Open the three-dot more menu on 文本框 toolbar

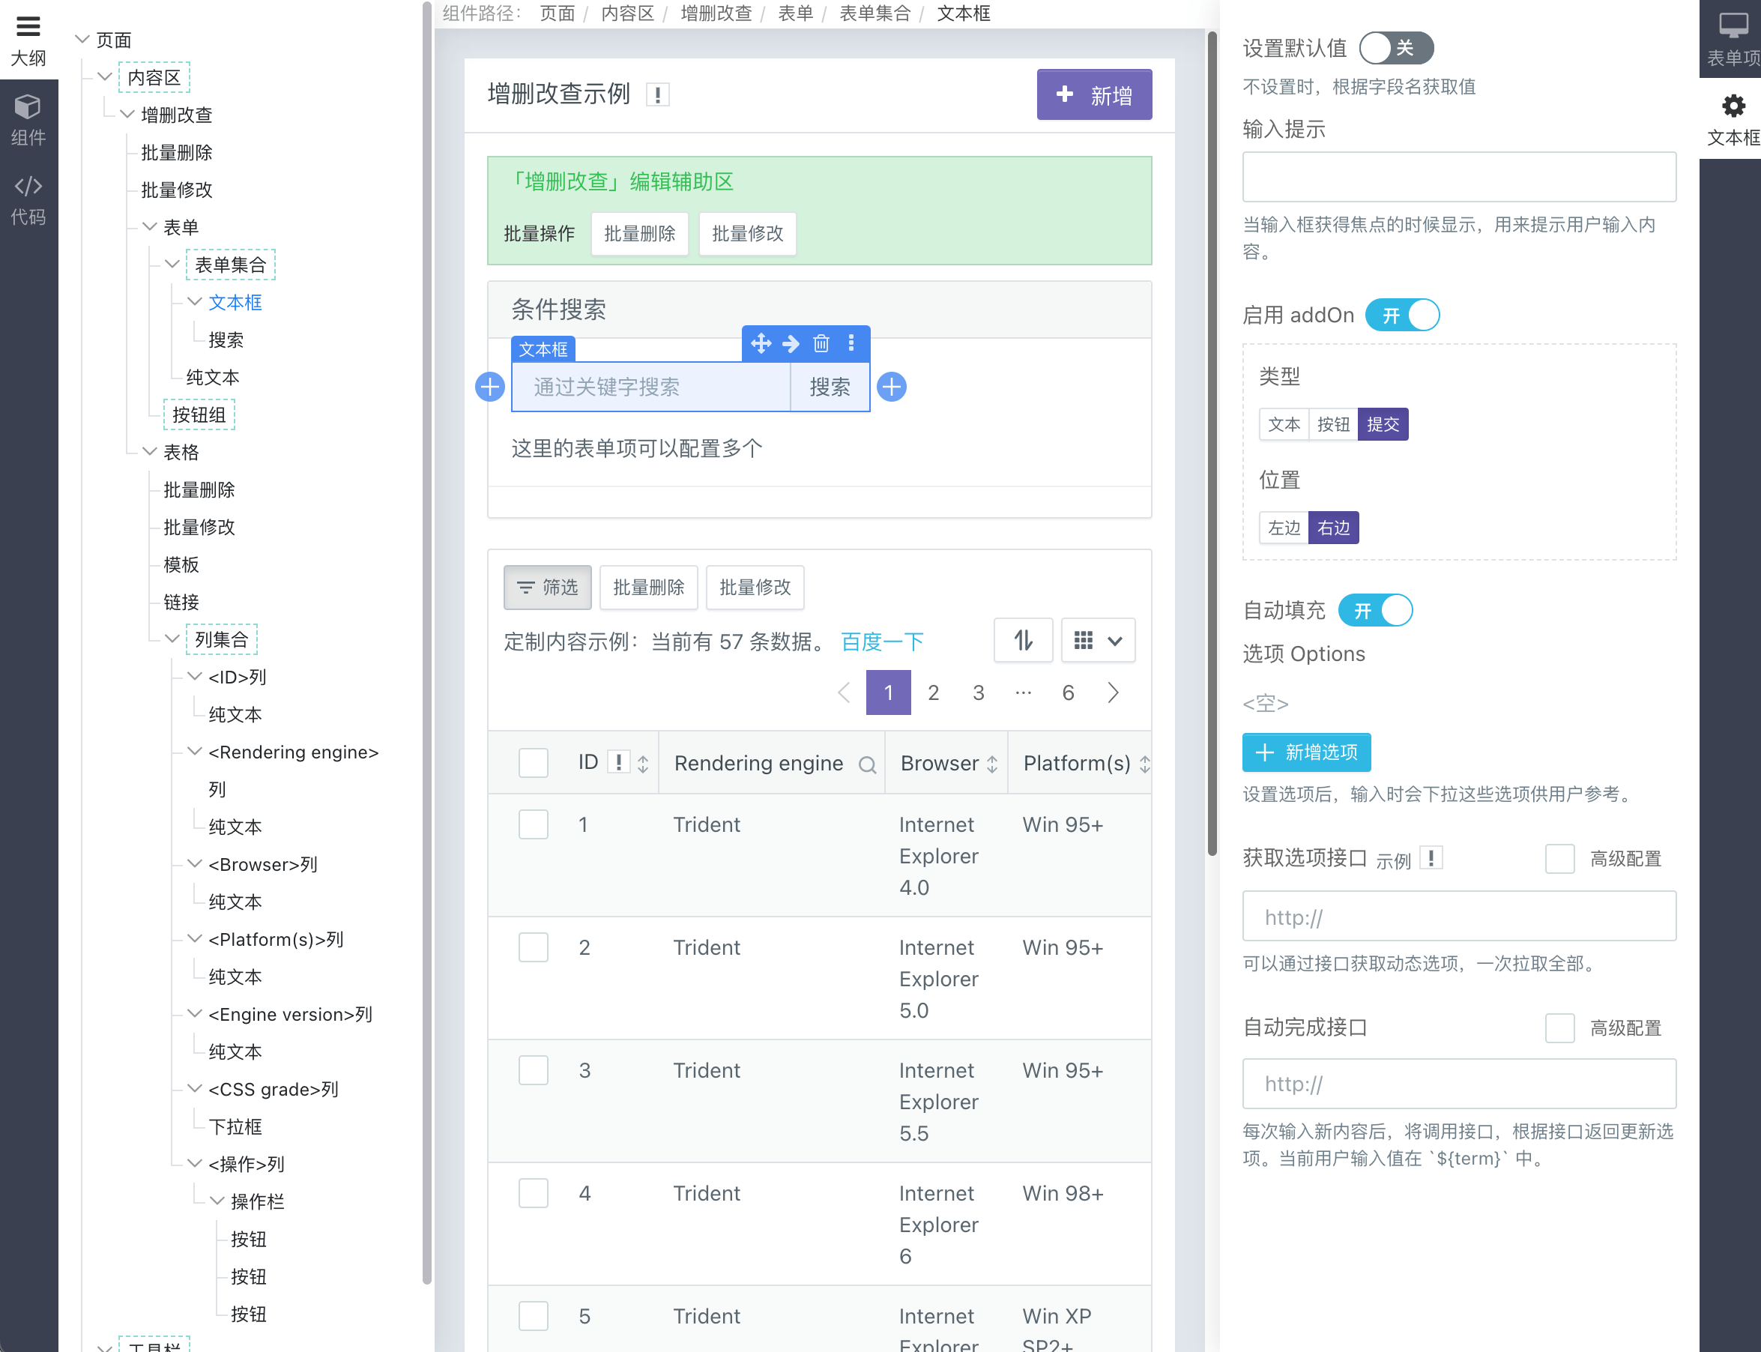(x=851, y=344)
